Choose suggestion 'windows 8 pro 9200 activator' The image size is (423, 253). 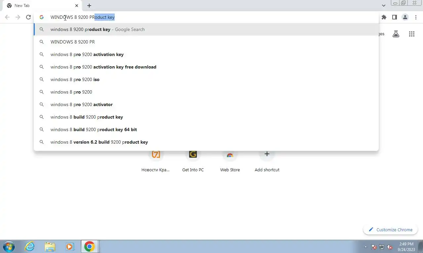coord(206,104)
